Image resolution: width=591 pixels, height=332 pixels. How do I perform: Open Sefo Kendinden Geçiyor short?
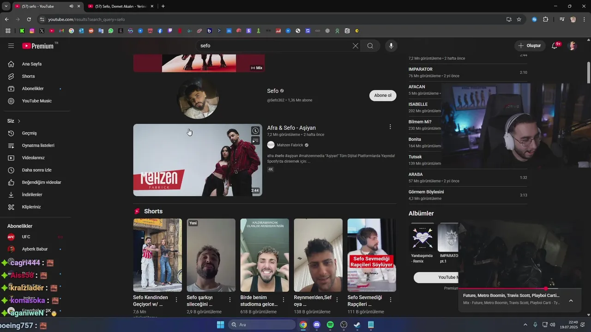pyautogui.click(x=157, y=255)
